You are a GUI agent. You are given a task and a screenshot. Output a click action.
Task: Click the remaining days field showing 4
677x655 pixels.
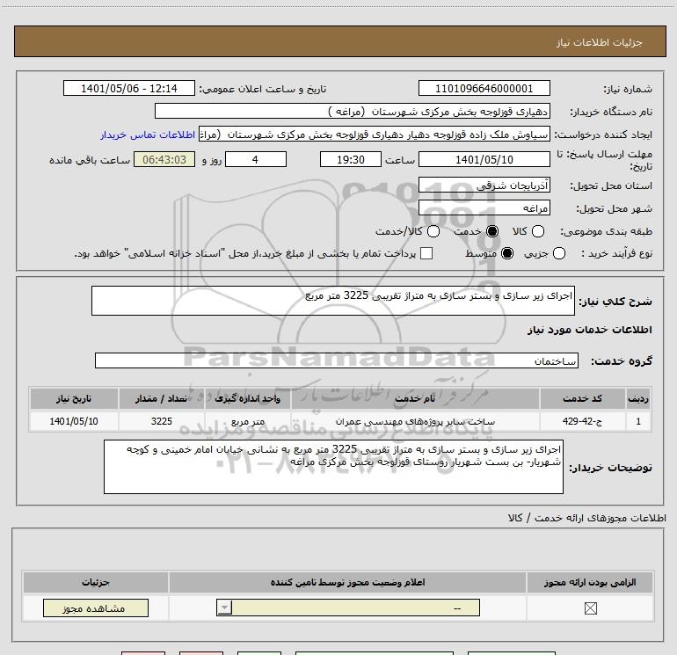pyautogui.click(x=256, y=159)
